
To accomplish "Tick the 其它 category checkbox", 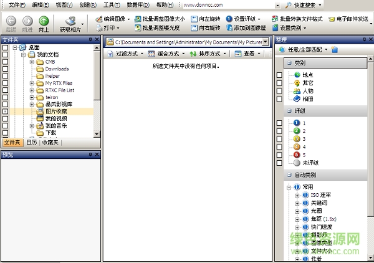I will coord(279,83).
